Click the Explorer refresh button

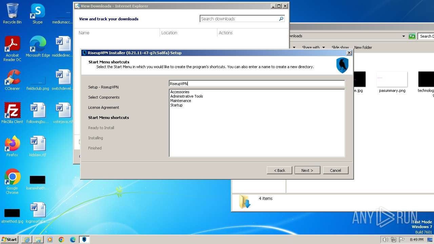(x=412, y=36)
